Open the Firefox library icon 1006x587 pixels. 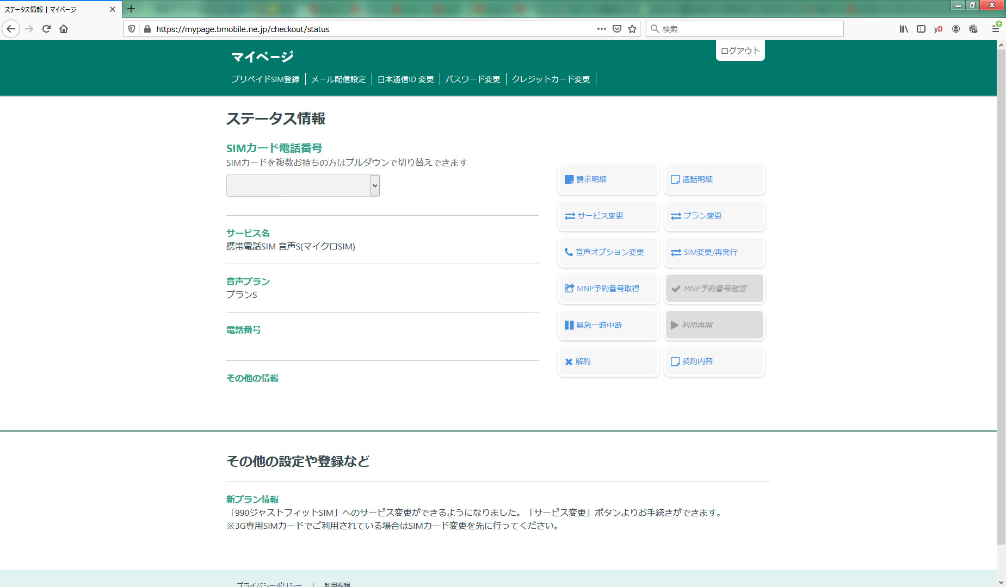[x=904, y=29]
